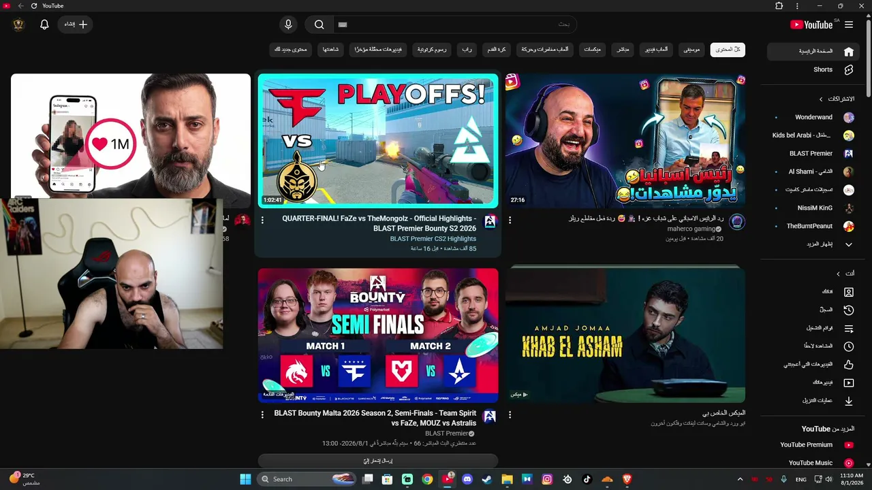The image size is (872, 490).
Task: Open the account avatar menu
Action: click(x=18, y=24)
